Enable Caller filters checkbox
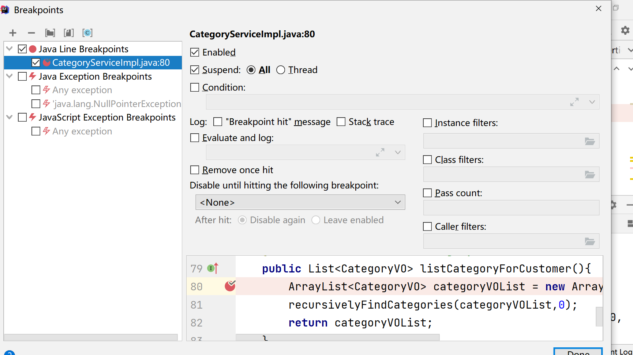The height and width of the screenshot is (355, 633). pos(427,226)
